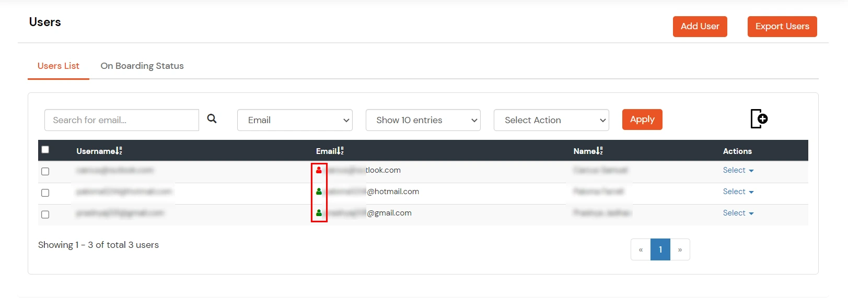Expand Select menu for gmail.com user
Image resolution: width=848 pixels, height=298 pixels.
(738, 213)
